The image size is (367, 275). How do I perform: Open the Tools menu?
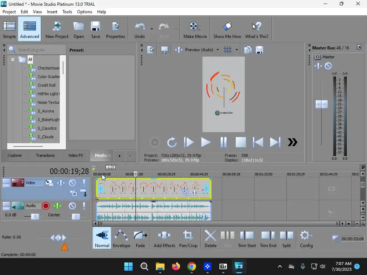(67, 12)
